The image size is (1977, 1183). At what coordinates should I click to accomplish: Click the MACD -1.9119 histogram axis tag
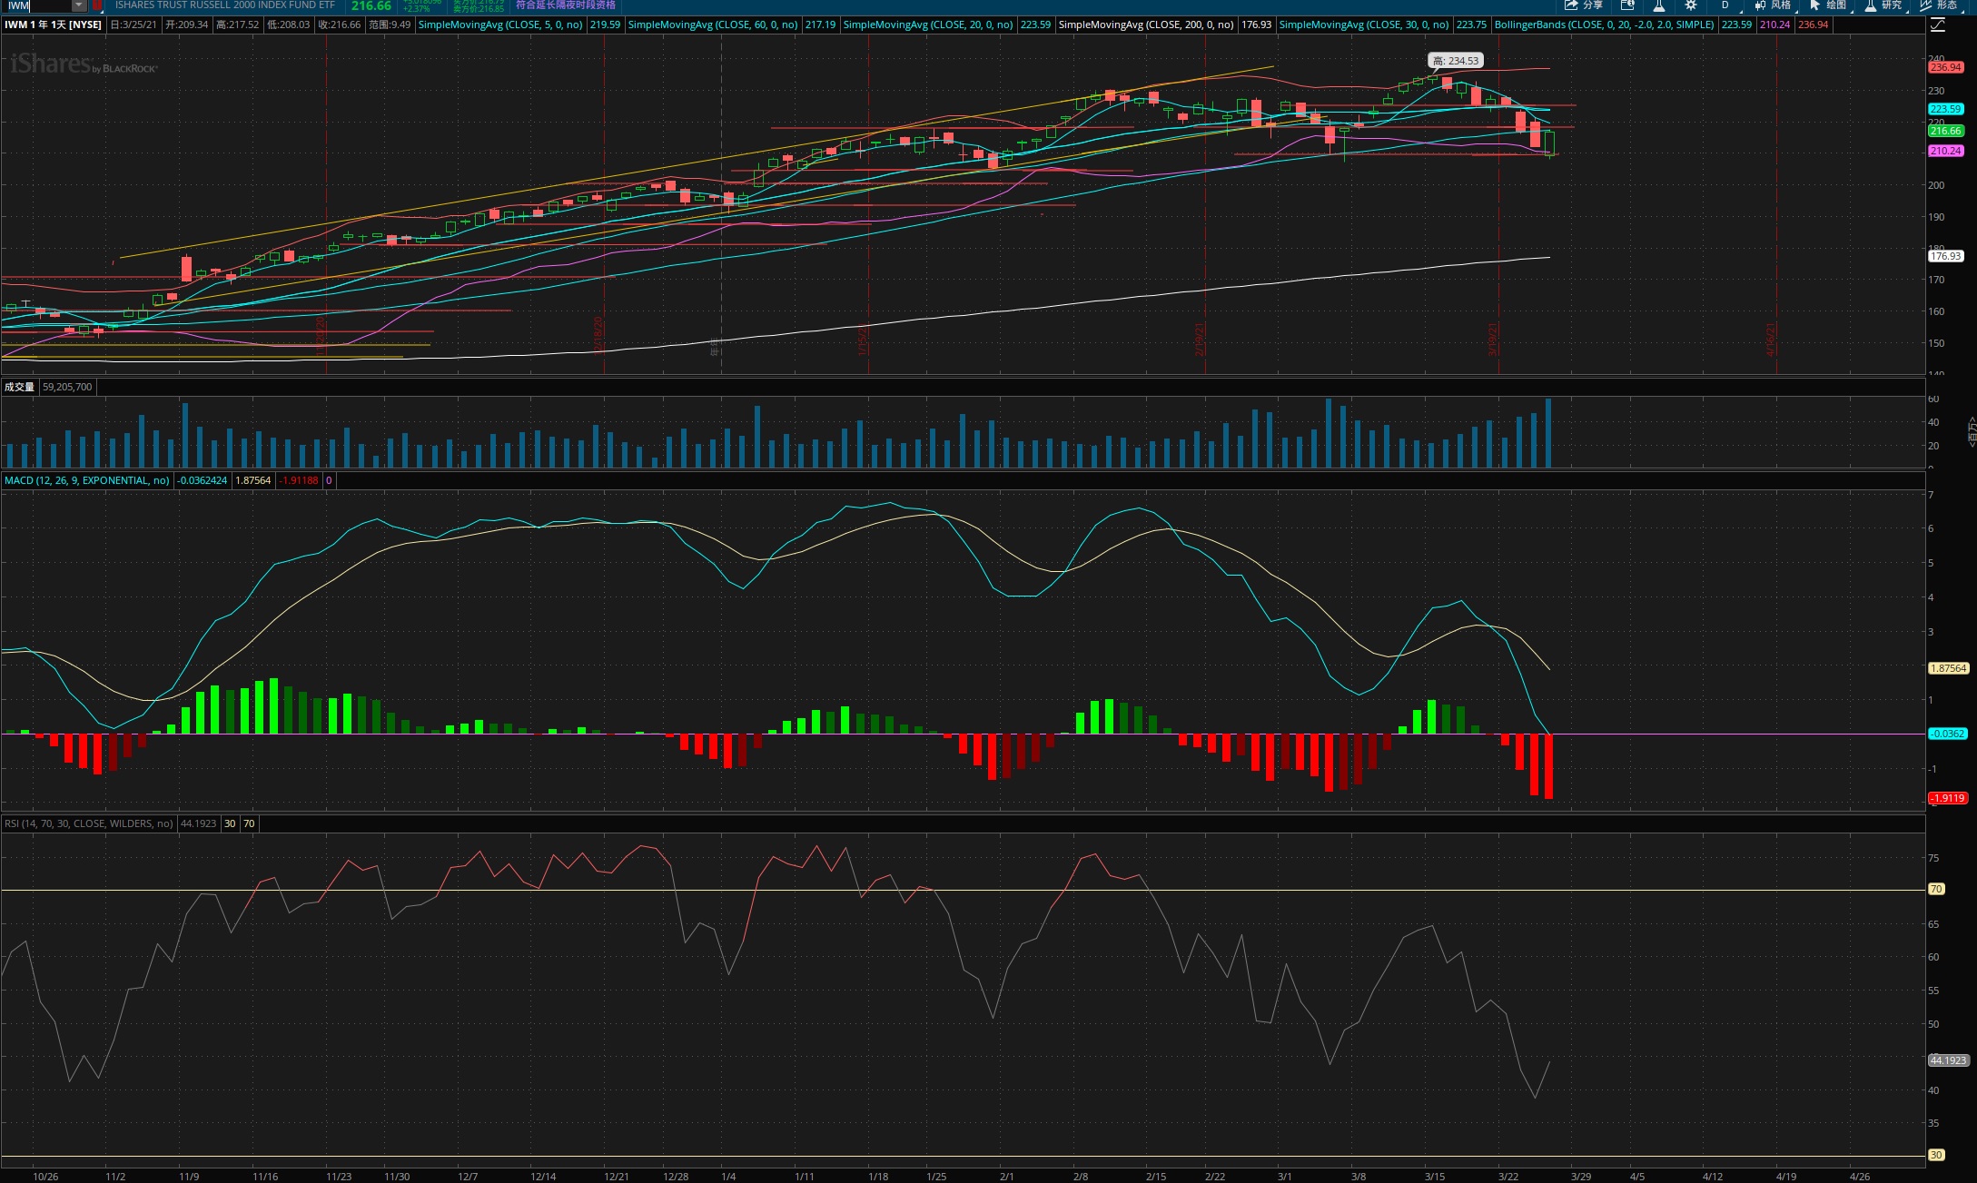coord(1948,798)
